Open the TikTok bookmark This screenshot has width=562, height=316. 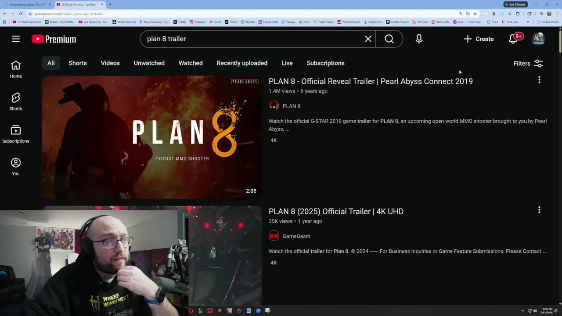pyautogui.click(x=231, y=22)
